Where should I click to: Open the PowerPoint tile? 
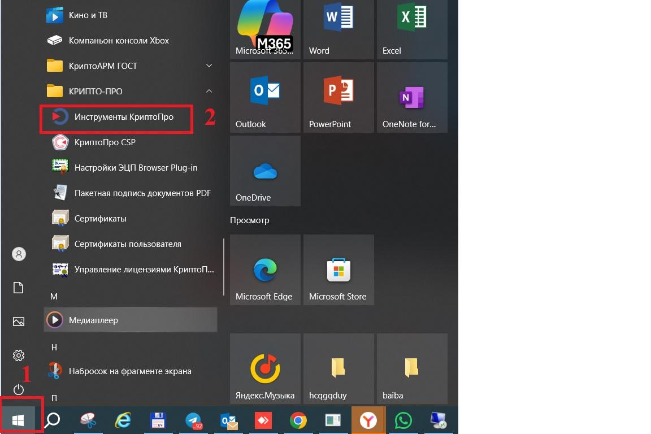coord(338,98)
